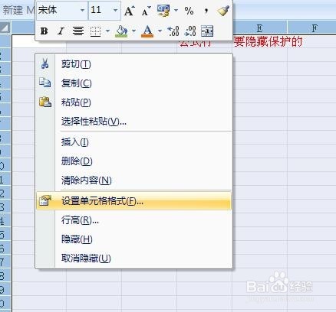Expand font color dropdown arrow
Viewport: 336px width, 312px height.
click(x=160, y=31)
